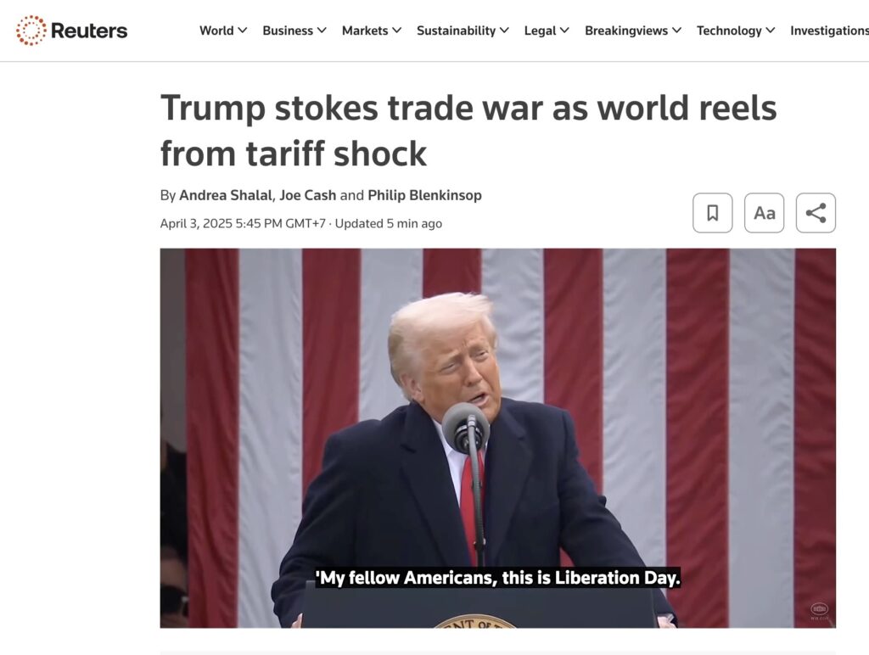This screenshot has height=655, width=869.
Task: Open the Legal menu
Action: tap(546, 31)
